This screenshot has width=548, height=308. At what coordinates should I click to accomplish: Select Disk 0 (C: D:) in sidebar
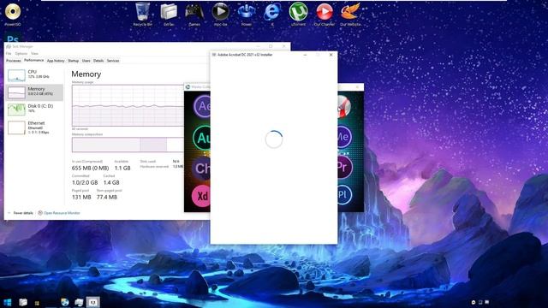coord(34,109)
